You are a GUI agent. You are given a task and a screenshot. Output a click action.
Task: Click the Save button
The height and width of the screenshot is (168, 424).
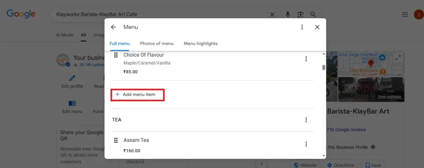pos(373,165)
